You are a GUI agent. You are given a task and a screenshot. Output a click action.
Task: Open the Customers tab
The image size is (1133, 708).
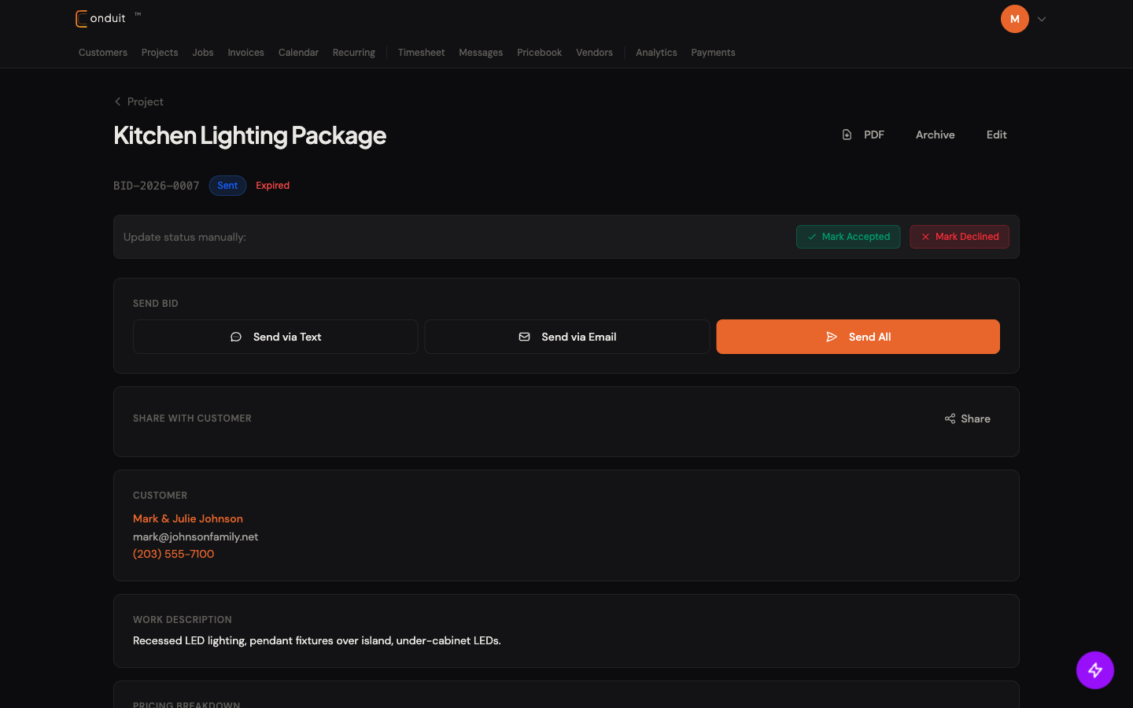pyautogui.click(x=103, y=53)
